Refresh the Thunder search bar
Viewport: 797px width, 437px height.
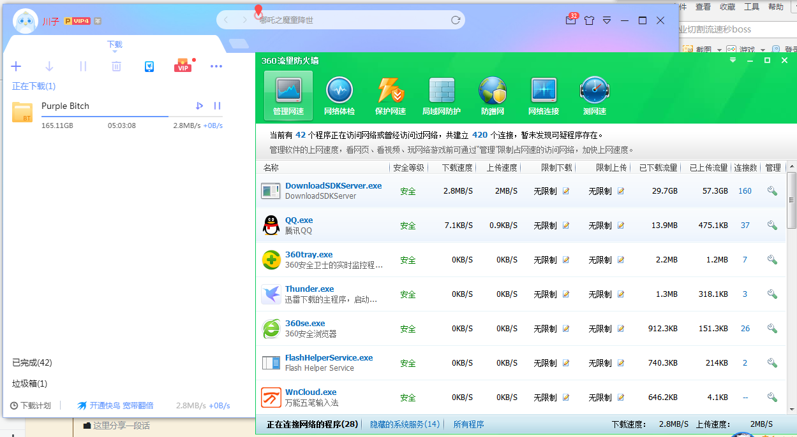pos(456,20)
